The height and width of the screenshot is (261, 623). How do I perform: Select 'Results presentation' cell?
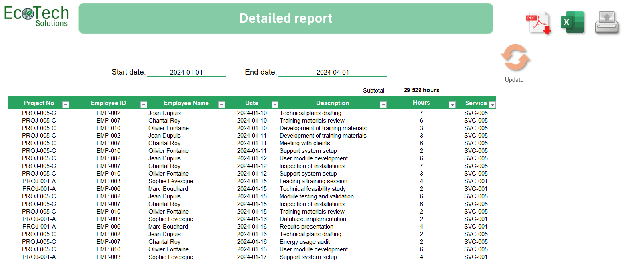306,227
